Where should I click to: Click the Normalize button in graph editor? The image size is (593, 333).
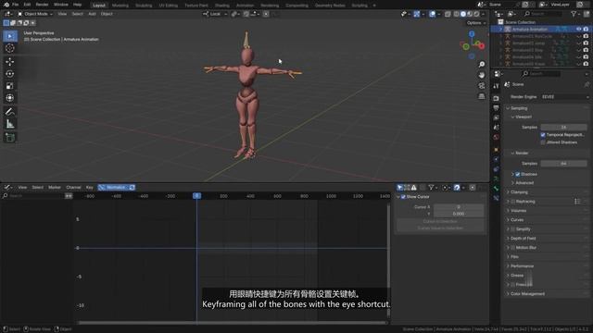tap(113, 187)
